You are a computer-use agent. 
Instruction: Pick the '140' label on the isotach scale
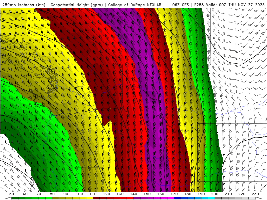(x=133, y=194)
